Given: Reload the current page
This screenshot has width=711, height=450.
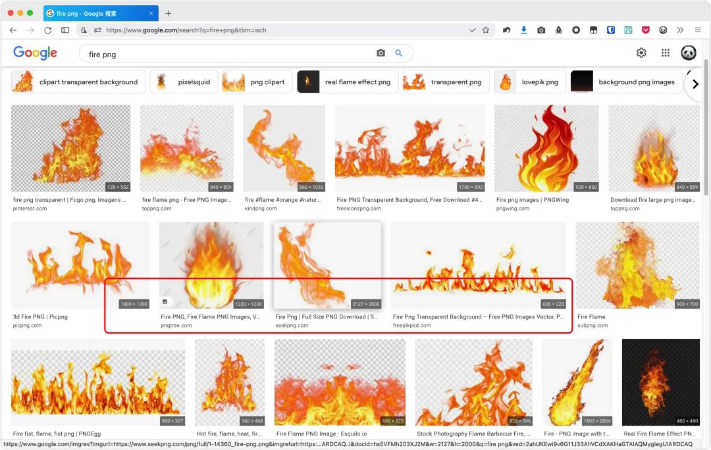Looking at the screenshot, I should coord(47,30).
